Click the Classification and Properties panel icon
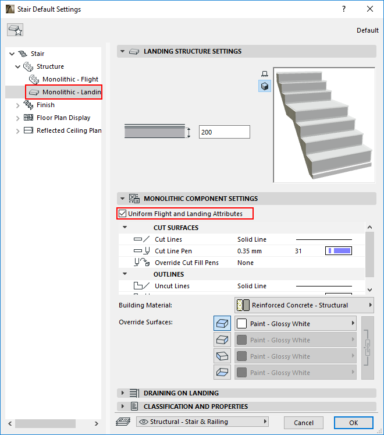Viewport: 384px width, 435px height. pyautogui.click(x=134, y=406)
